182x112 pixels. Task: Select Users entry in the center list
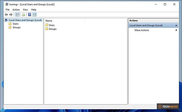[52, 25]
